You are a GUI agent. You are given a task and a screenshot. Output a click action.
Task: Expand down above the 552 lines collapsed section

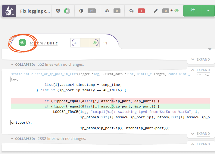click(201, 59)
